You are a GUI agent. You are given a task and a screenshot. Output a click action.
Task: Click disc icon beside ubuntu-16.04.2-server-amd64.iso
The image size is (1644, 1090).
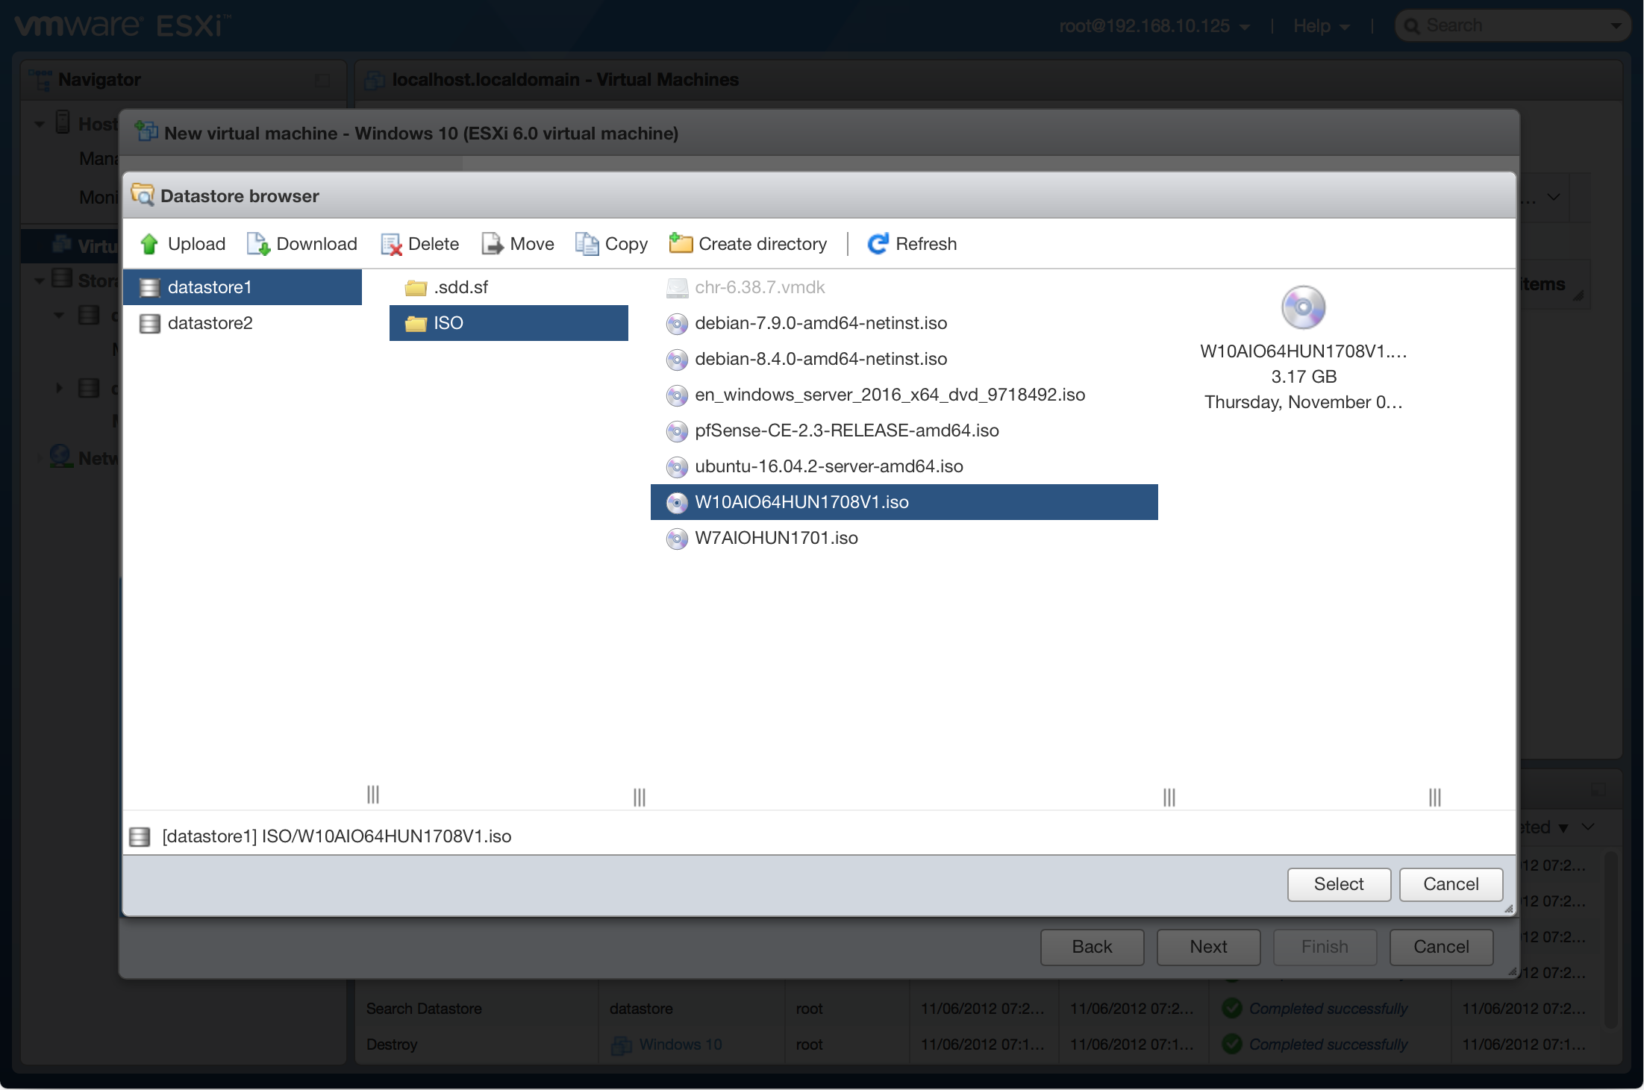[677, 466]
